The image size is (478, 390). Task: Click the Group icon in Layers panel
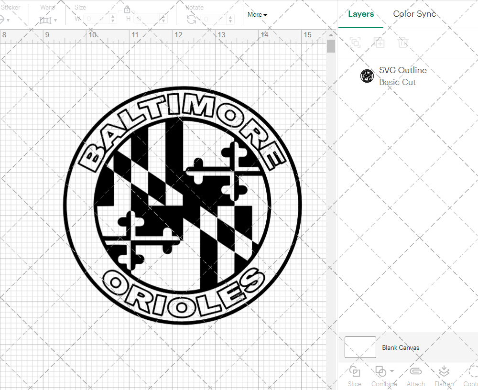tap(355, 43)
